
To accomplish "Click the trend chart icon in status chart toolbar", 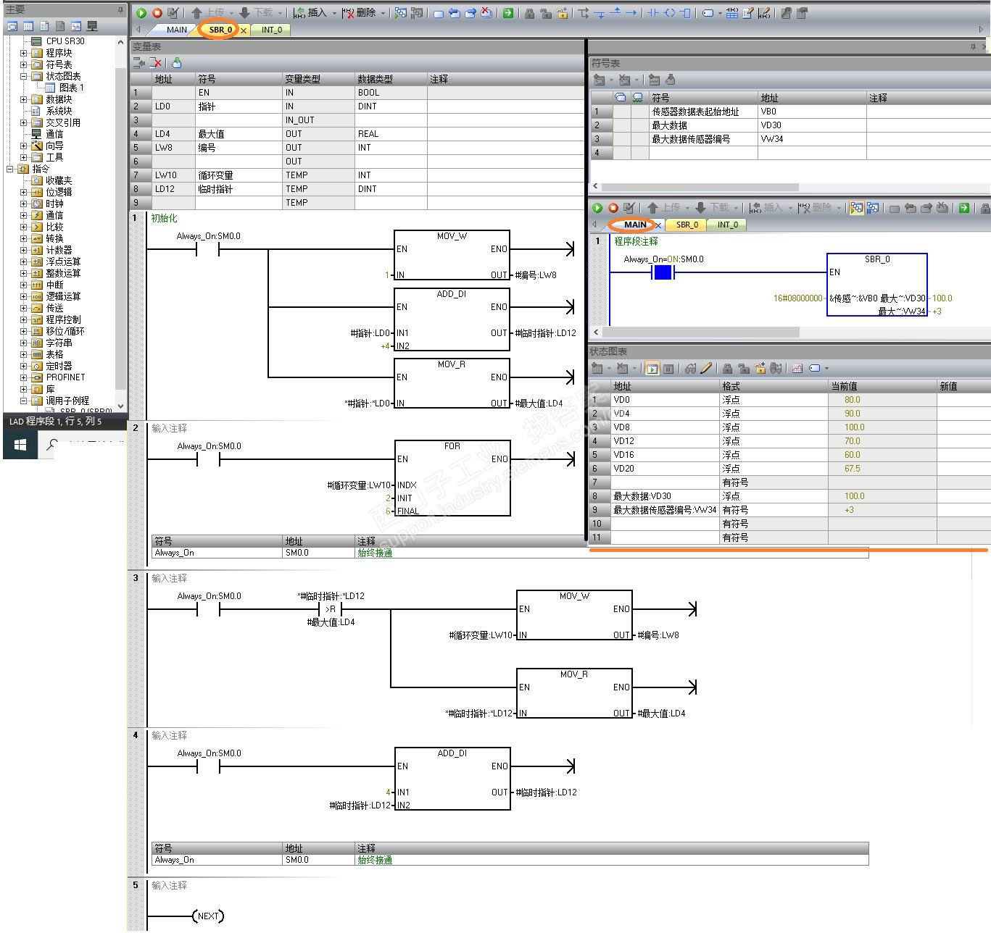I will (x=797, y=369).
